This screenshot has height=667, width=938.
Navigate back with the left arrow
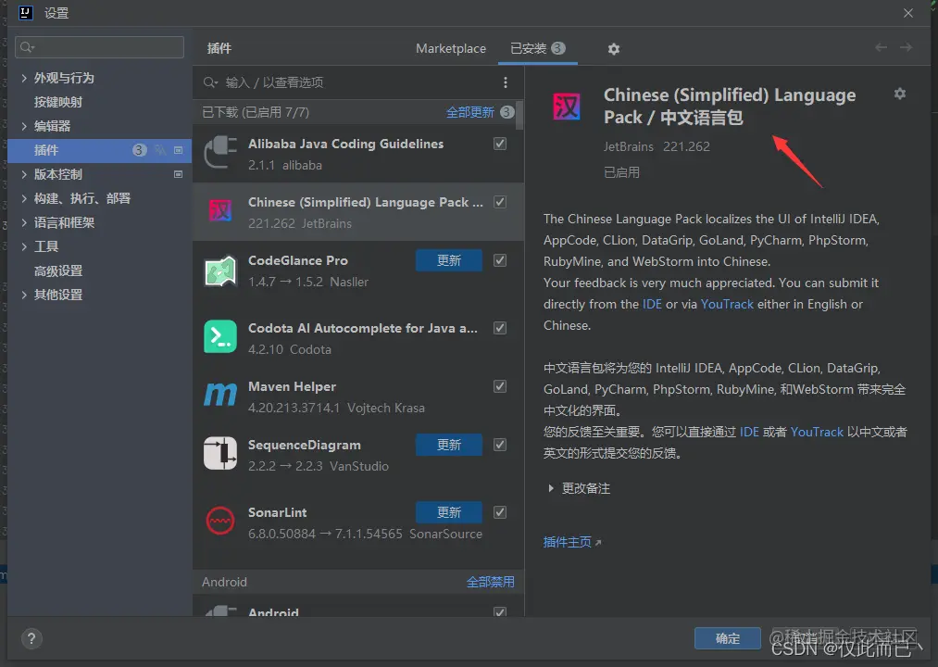coord(882,47)
